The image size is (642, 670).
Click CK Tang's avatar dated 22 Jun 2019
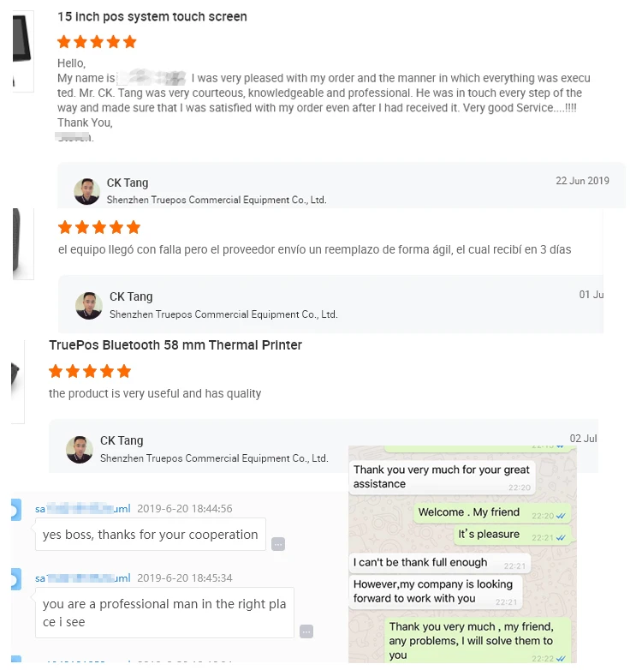pyautogui.click(x=86, y=191)
